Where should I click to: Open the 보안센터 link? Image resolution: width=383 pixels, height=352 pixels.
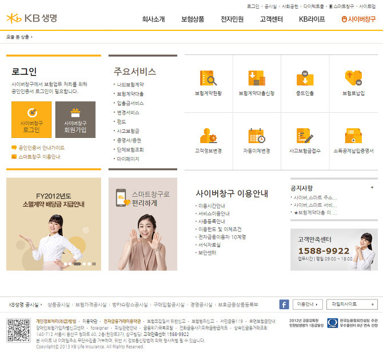(x=207, y=252)
